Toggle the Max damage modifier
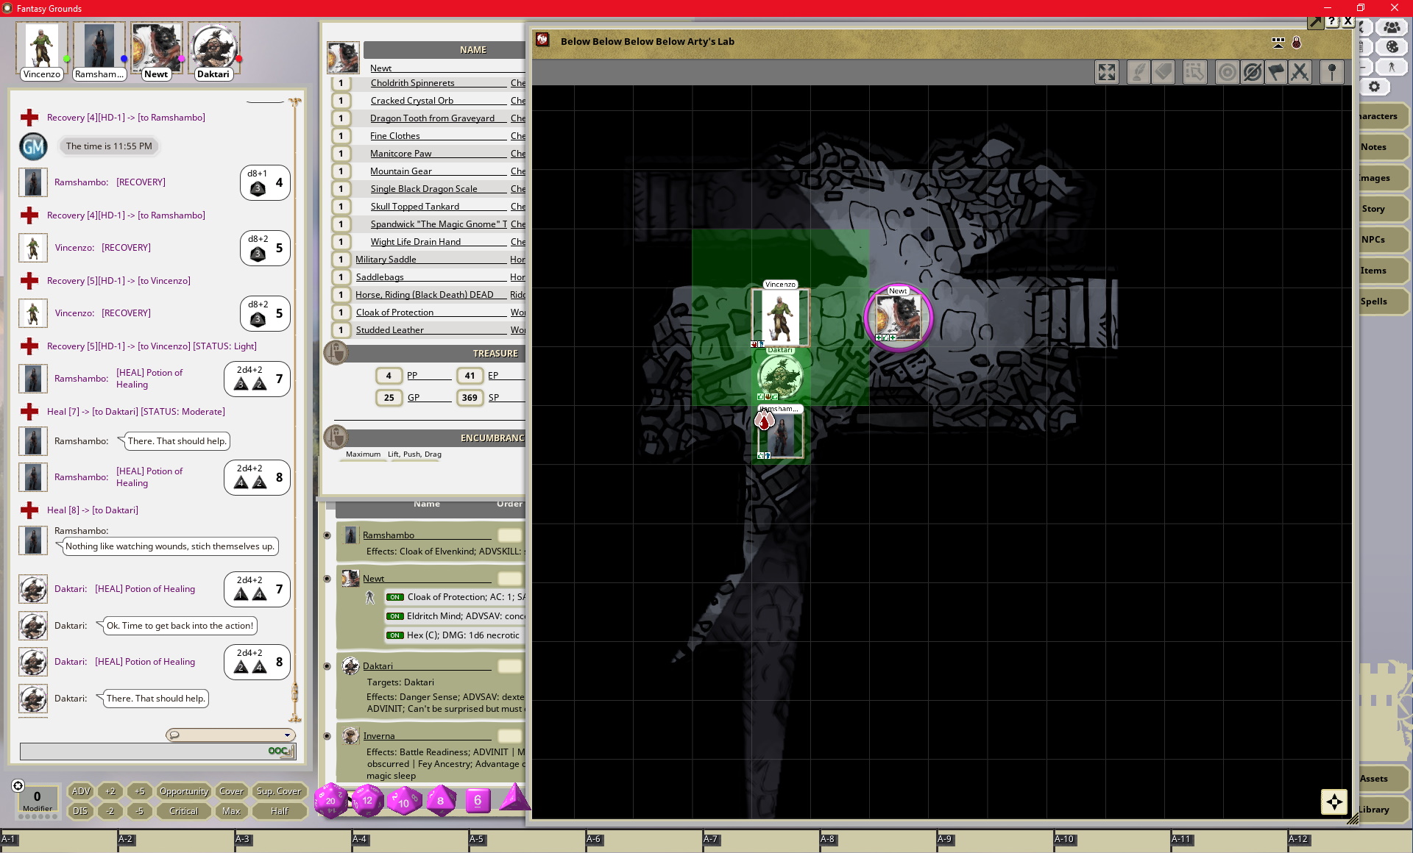The width and height of the screenshot is (1413, 853). [232, 811]
